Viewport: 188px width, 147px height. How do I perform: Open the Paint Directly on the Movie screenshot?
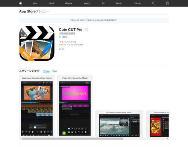click(x=75, y=106)
